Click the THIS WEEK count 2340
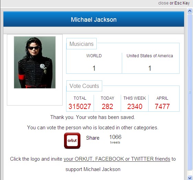Screen dimensions: 193x180 click(135, 106)
